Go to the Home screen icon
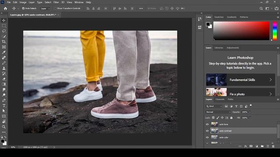This screenshot has height=157, width=280. click(x=5, y=8)
